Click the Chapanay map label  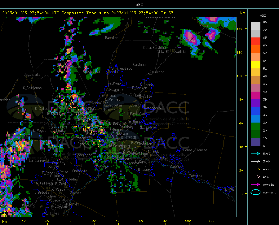pyautogui.click(x=132, y=121)
